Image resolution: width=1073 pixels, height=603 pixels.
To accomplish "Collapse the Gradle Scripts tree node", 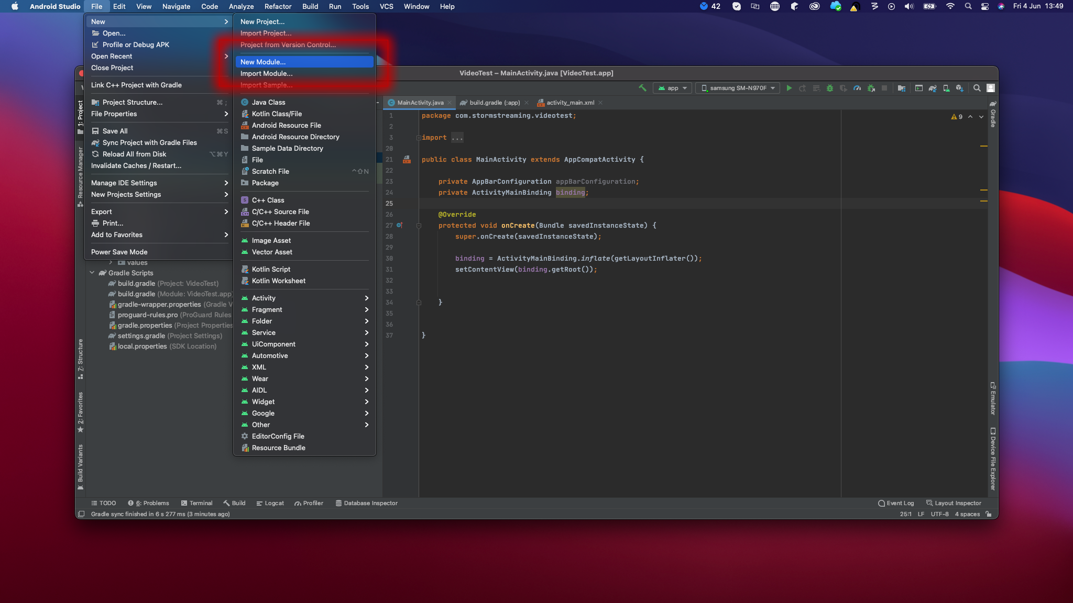I will click(92, 273).
